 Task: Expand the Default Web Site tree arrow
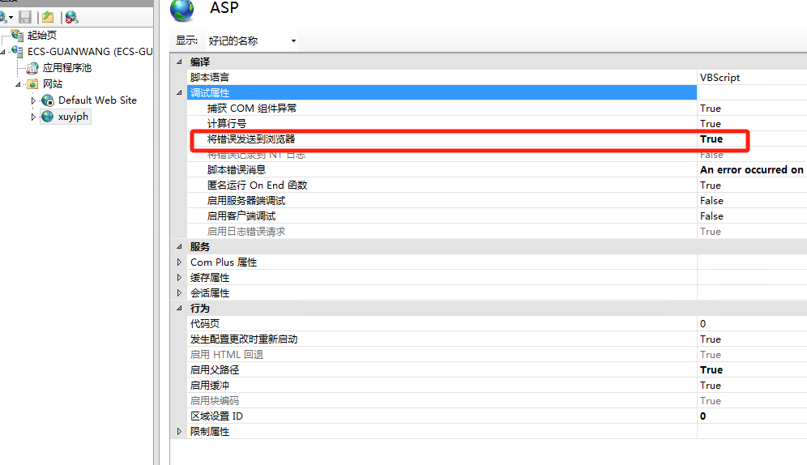pyautogui.click(x=33, y=100)
